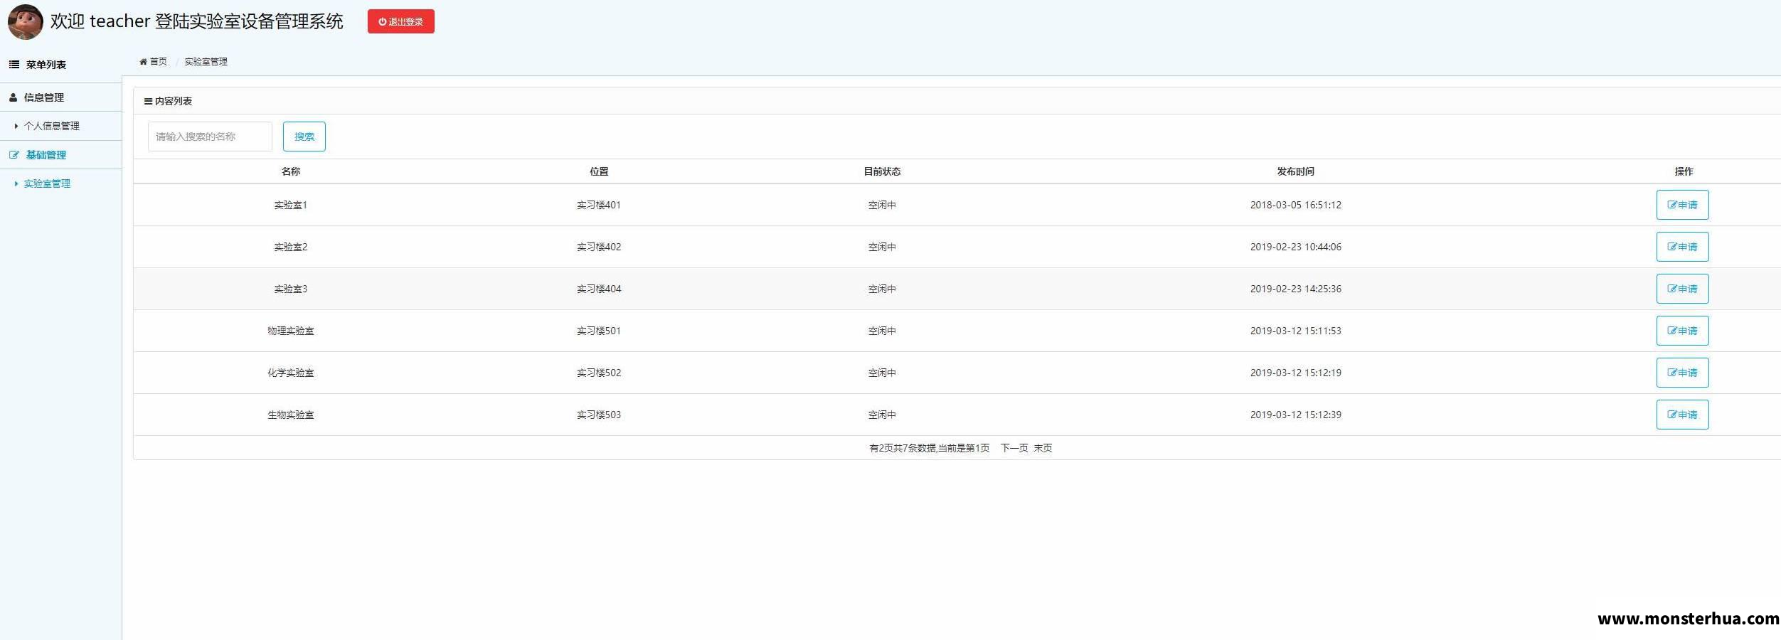Click the 基础管理 edit icon
Viewport: 1781px width, 640px height.
(14, 155)
